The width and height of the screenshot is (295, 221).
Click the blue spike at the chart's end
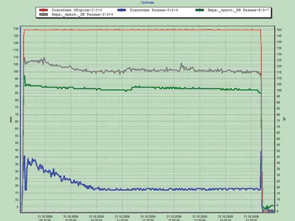(261, 151)
